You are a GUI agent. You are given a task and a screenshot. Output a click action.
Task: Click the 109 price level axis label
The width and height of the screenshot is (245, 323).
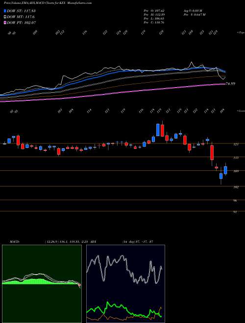click(236, 171)
